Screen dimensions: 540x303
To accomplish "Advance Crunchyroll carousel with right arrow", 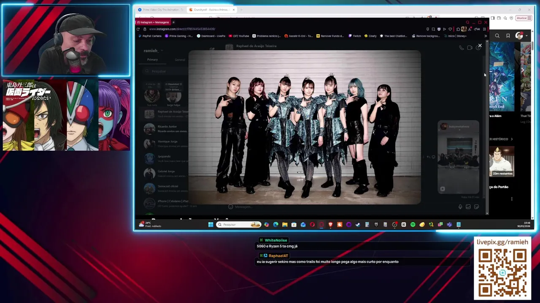I will (522, 70).
